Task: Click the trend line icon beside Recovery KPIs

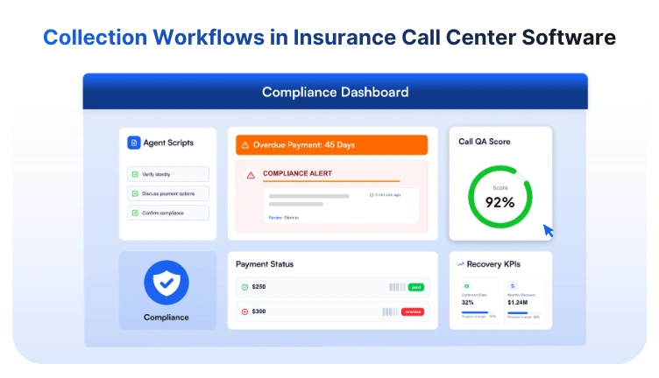Action: coord(461,264)
